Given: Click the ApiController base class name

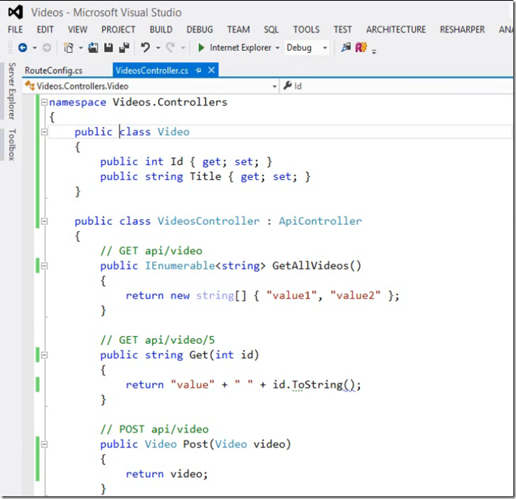Looking at the screenshot, I should [x=320, y=221].
